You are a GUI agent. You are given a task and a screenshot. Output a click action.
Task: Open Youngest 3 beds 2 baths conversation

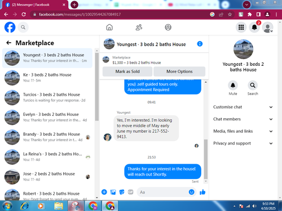point(47,58)
